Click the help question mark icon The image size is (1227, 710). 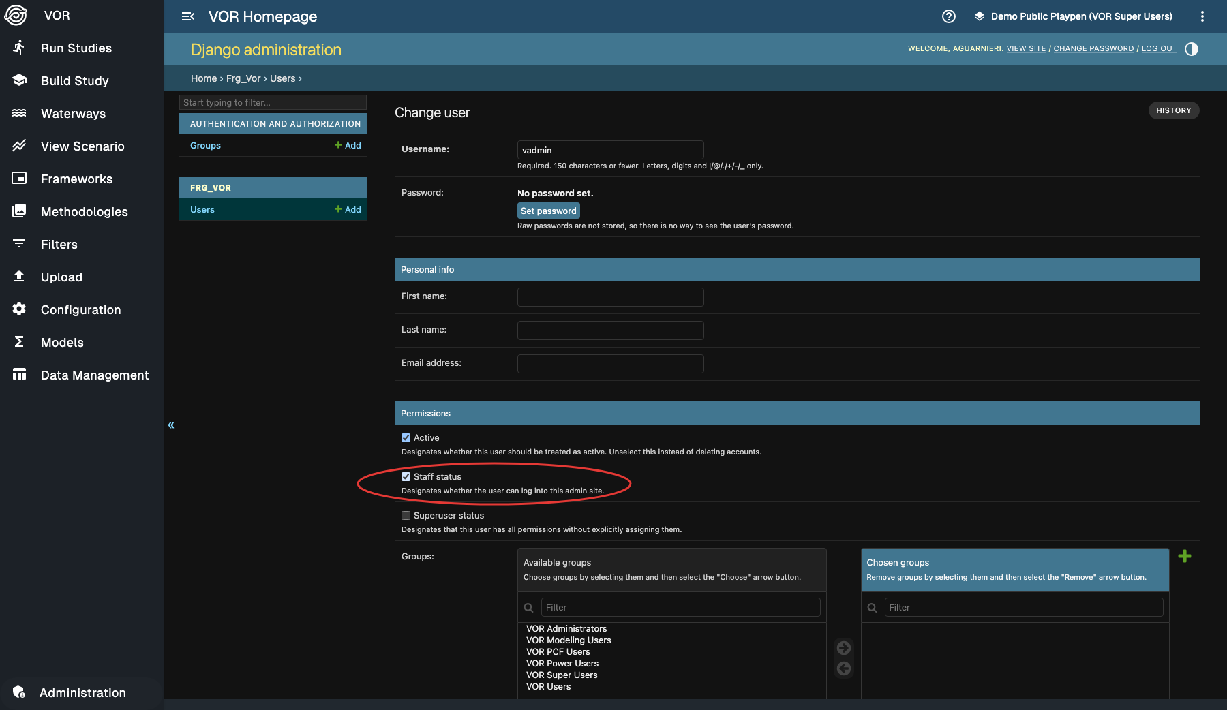[x=948, y=16]
